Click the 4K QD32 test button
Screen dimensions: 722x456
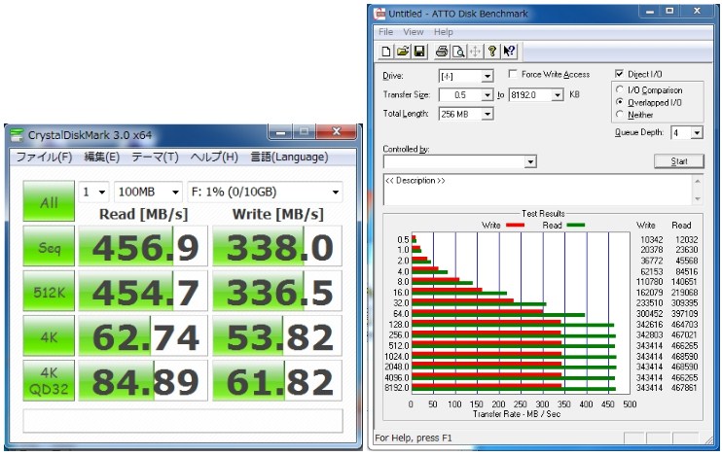coord(49,380)
